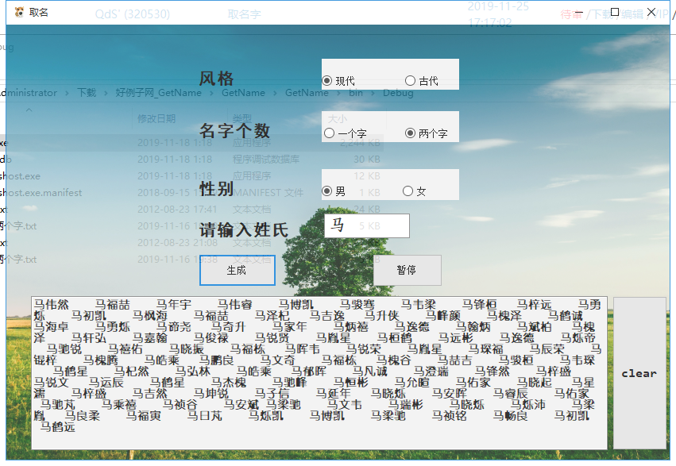Close the 取名 window

click(651, 13)
